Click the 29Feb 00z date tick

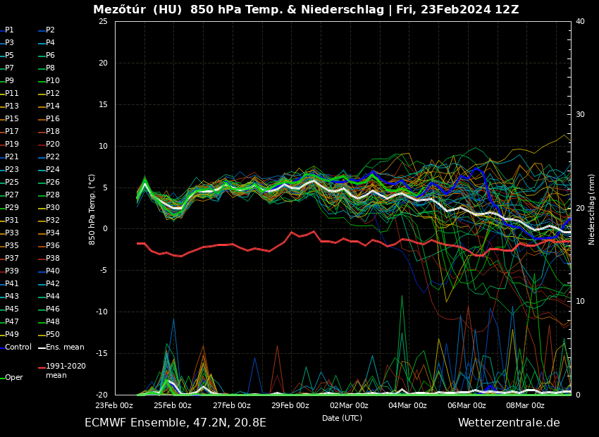[290, 405]
